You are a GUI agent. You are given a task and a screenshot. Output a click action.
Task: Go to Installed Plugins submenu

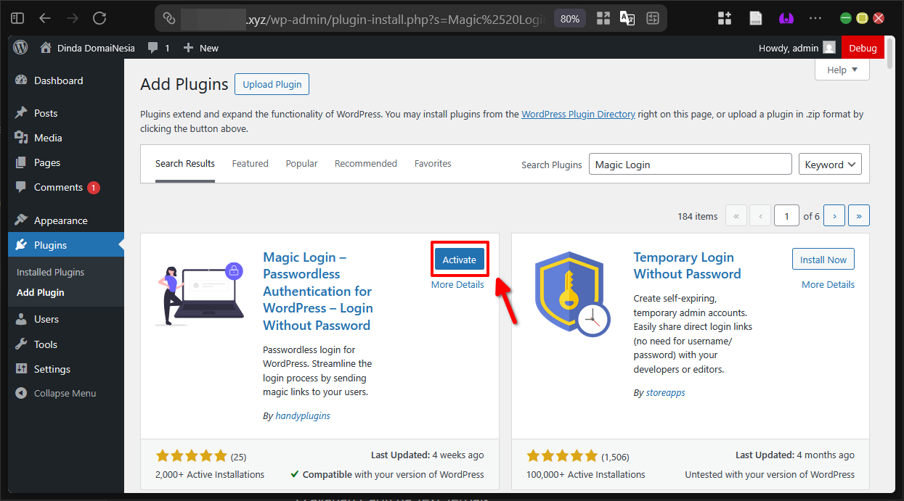pyautogui.click(x=51, y=272)
